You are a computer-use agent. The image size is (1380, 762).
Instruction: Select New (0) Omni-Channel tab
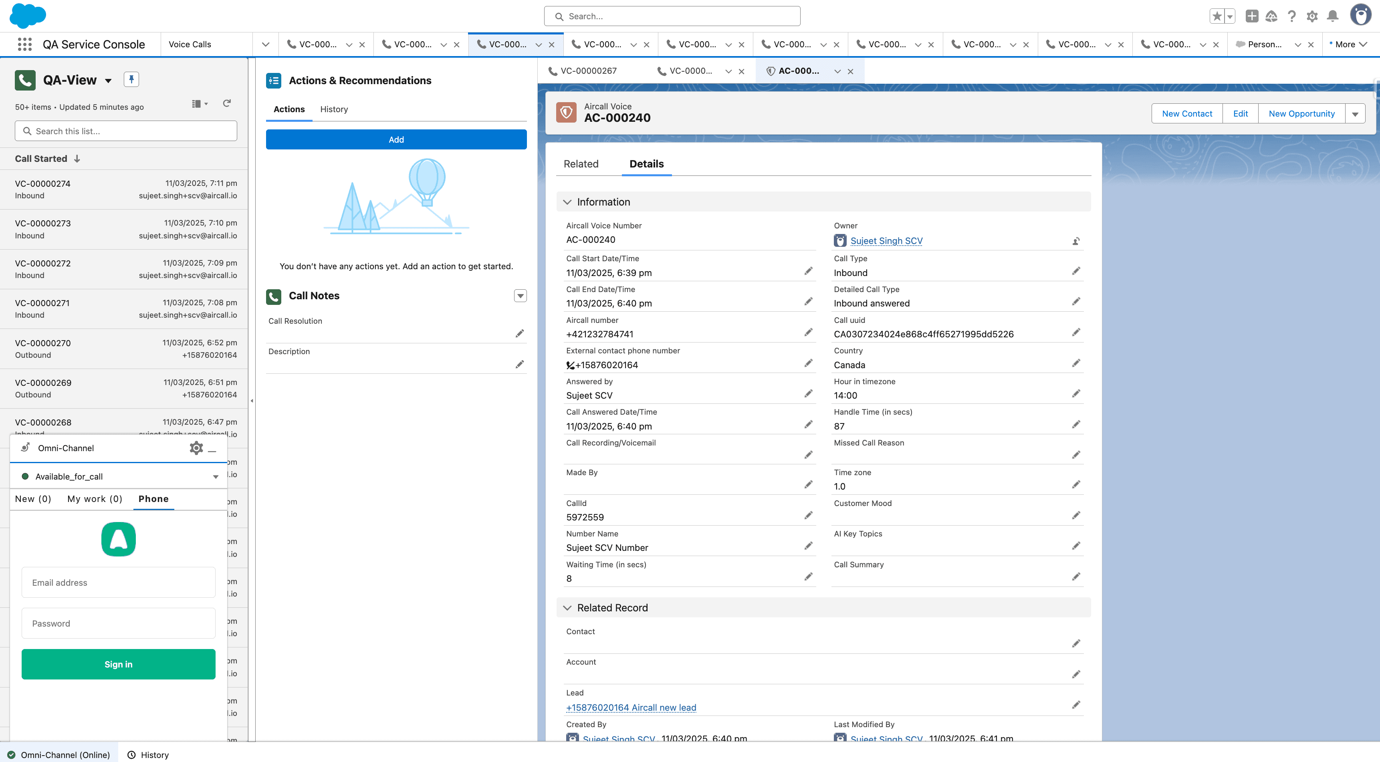[x=33, y=498]
